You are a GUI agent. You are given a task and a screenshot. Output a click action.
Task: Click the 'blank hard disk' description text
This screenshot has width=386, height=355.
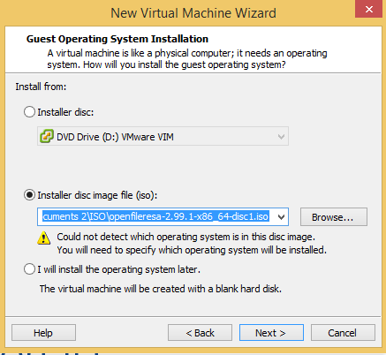161,289
